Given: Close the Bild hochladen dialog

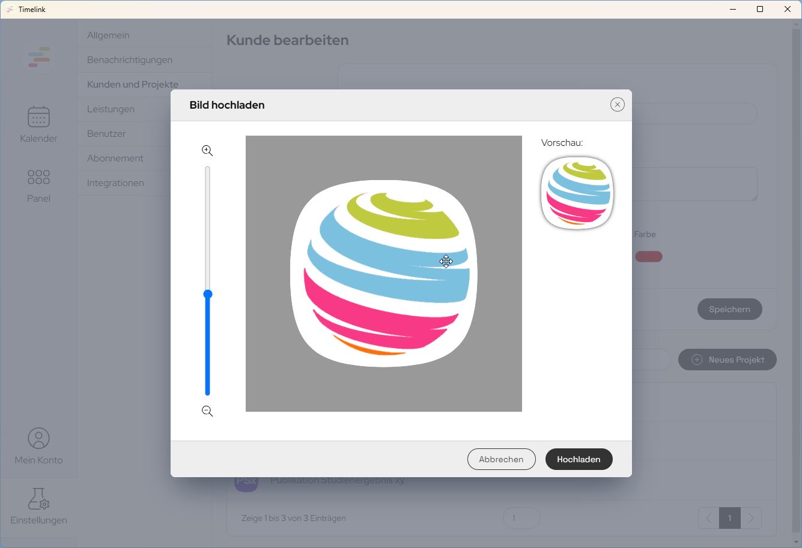Looking at the screenshot, I should click(x=617, y=104).
